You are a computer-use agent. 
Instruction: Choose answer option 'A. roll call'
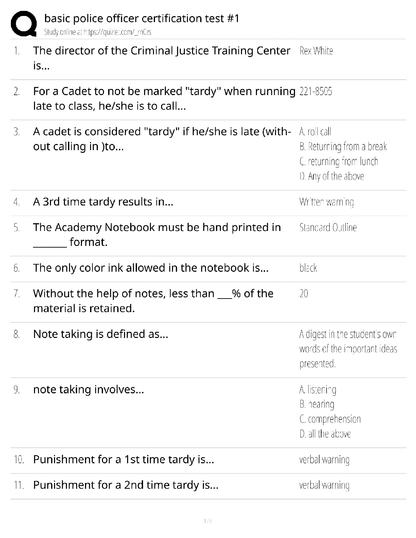coord(315,132)
